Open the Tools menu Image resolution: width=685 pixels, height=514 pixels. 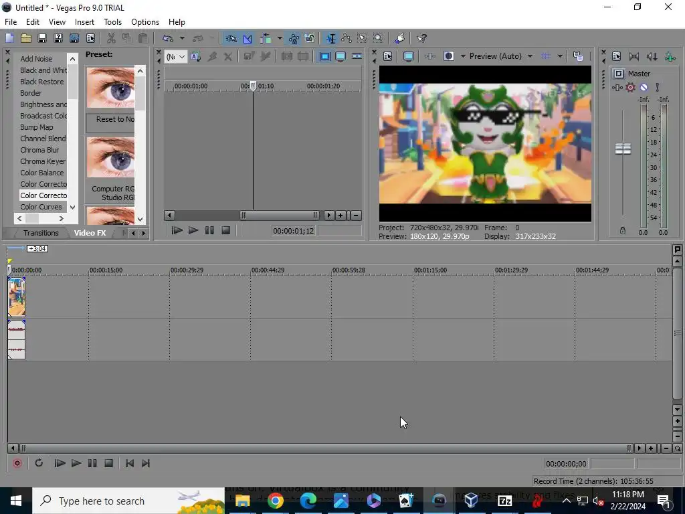tap(112, 22)
